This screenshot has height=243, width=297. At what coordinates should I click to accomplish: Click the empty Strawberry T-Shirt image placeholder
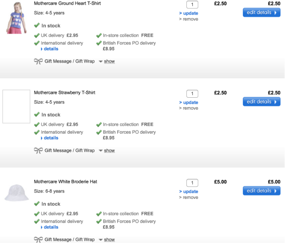point(16,106)
